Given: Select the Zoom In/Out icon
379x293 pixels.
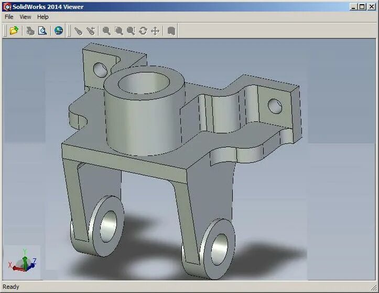Looking at the screenshot, I should pyautogui.click(x=131, y=31).
